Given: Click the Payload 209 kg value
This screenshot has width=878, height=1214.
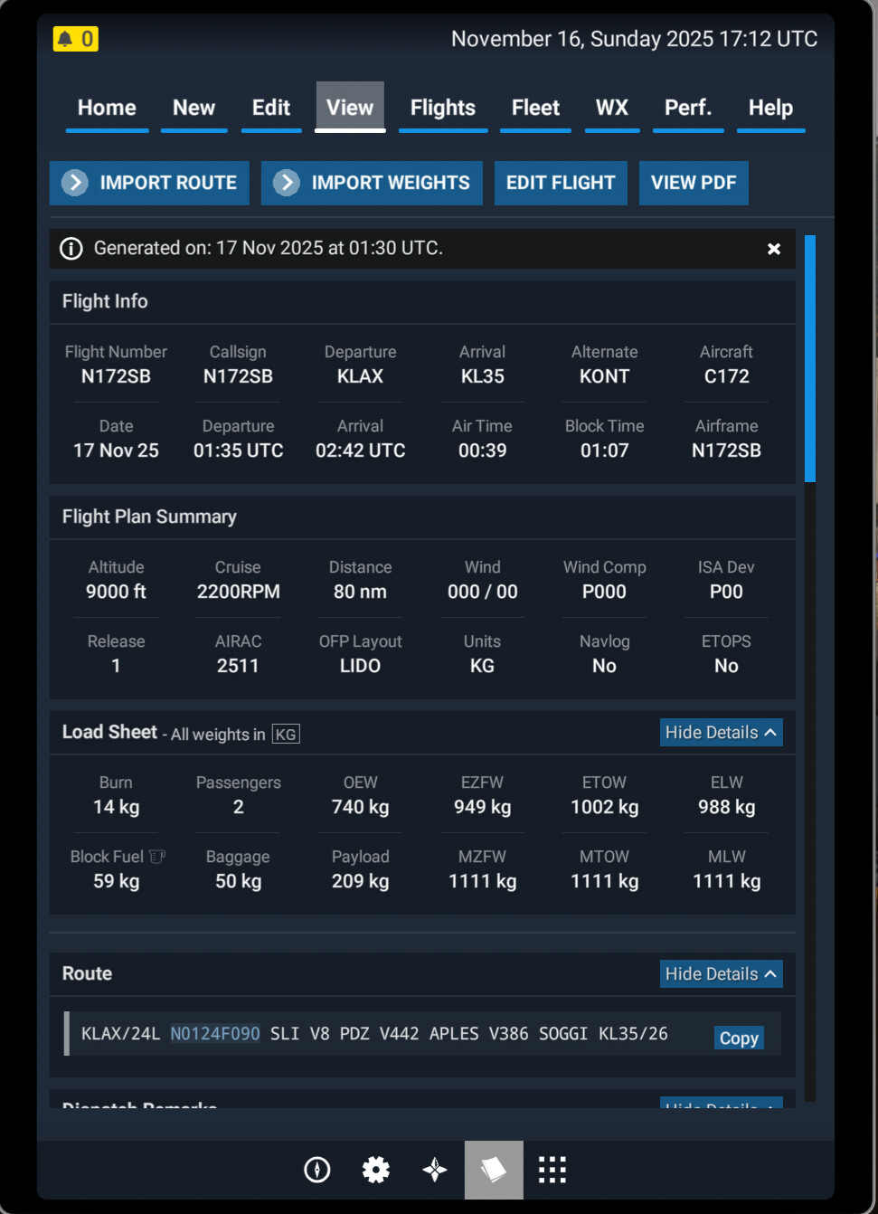Looking at the screenshot, I should (360, 881).
